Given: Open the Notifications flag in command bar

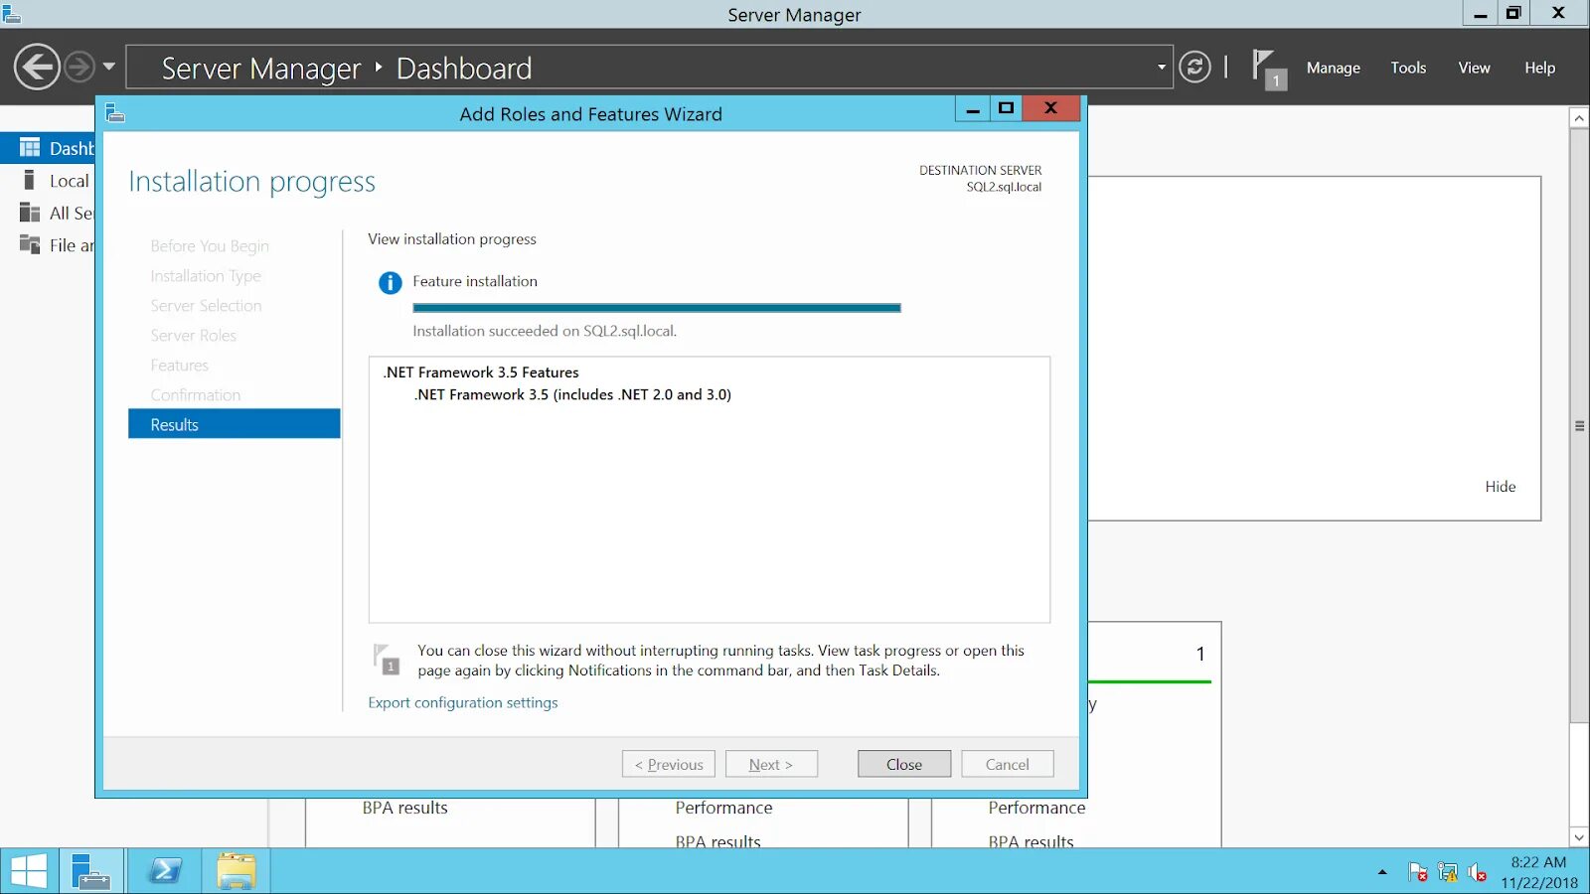Looking at the screenshot, I should [1268, 69].
